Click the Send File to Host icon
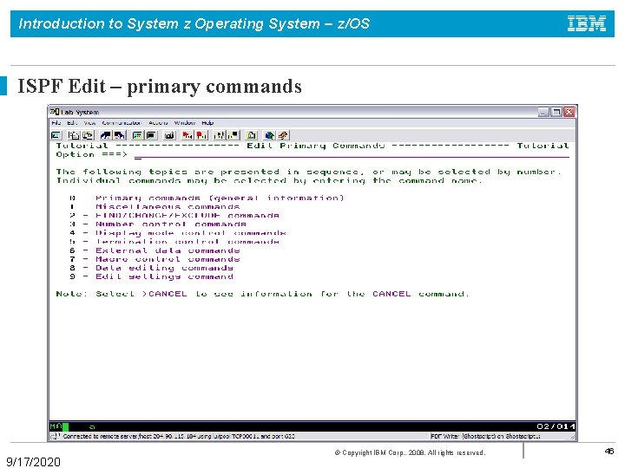The height and width of the screenshot is (468, 625). pyautogui.click(x=105, y=135)
